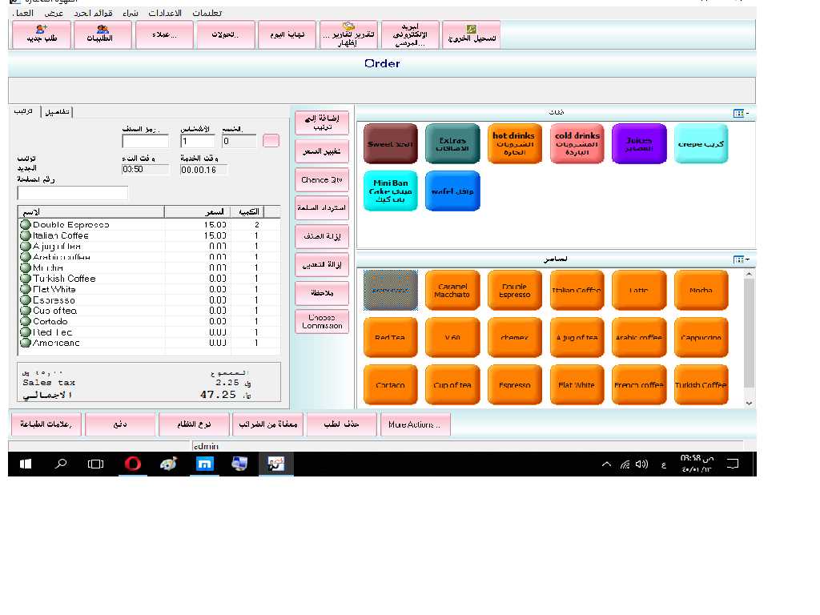Add Espresso item tile in bottom row
The width and height of the screenshot is (820, 615).
[x=515, y=385]
